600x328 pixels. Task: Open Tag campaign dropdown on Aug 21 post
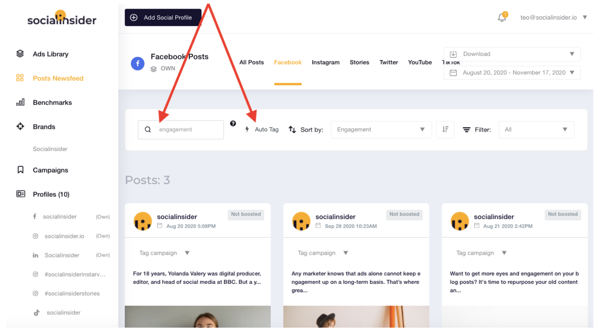coord(481,253)
